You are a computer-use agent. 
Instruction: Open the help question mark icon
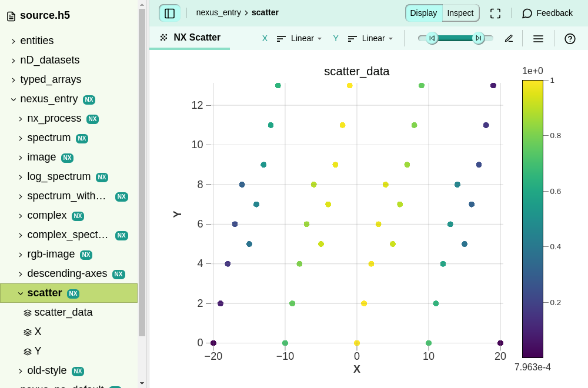[570, 39]
